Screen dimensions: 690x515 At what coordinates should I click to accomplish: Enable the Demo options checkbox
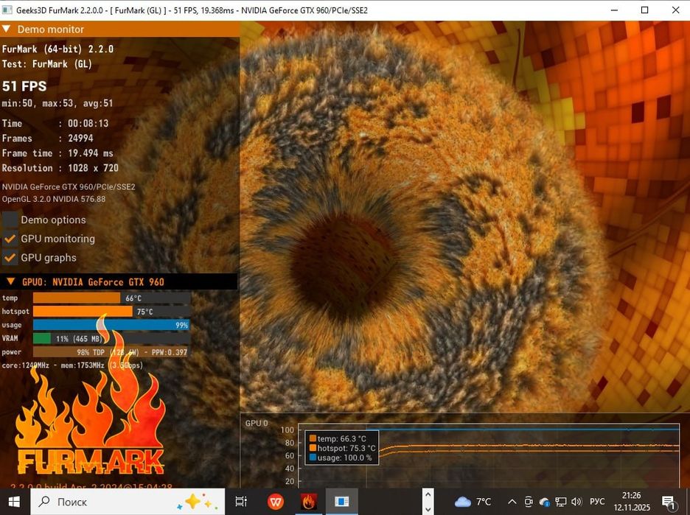point(10,220)
